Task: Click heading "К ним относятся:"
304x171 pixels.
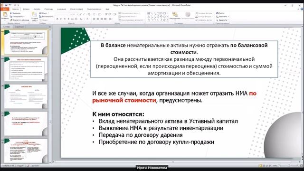Action: (118, 114)
